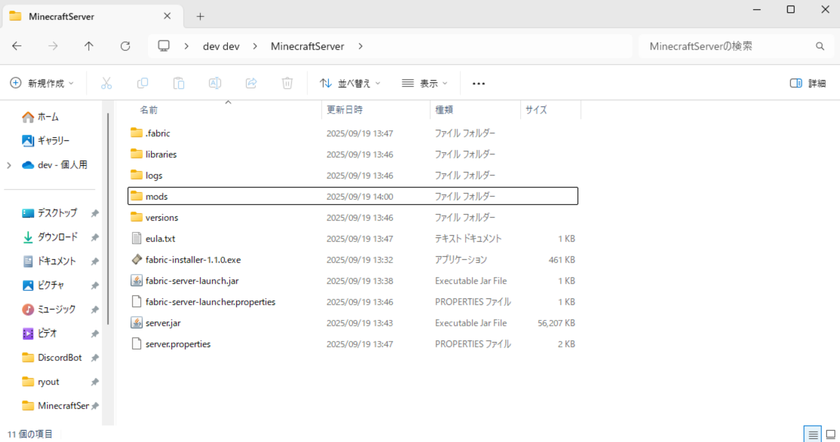Sort by 更新日時 column header
This screenshot has height=442, width=840.
(345, 110)
